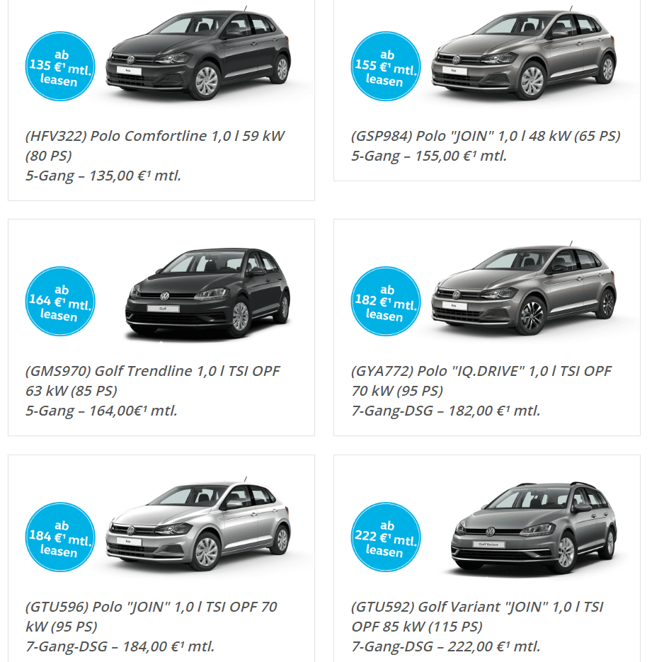
Task: Click the blue 184 € mtl. leasen badge
Action: [60, 537]
